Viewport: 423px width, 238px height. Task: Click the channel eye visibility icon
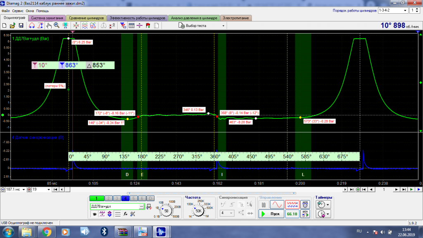point(95,214)
